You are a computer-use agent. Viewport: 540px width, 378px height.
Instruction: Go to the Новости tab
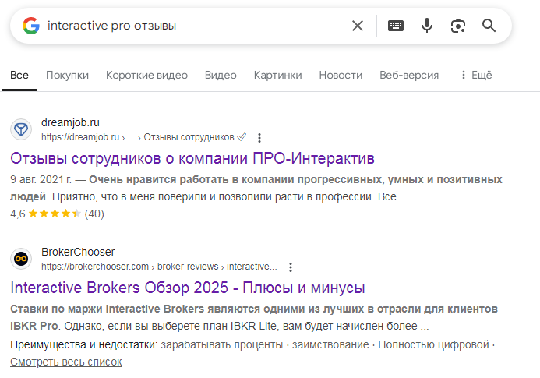tap(341, 75)
